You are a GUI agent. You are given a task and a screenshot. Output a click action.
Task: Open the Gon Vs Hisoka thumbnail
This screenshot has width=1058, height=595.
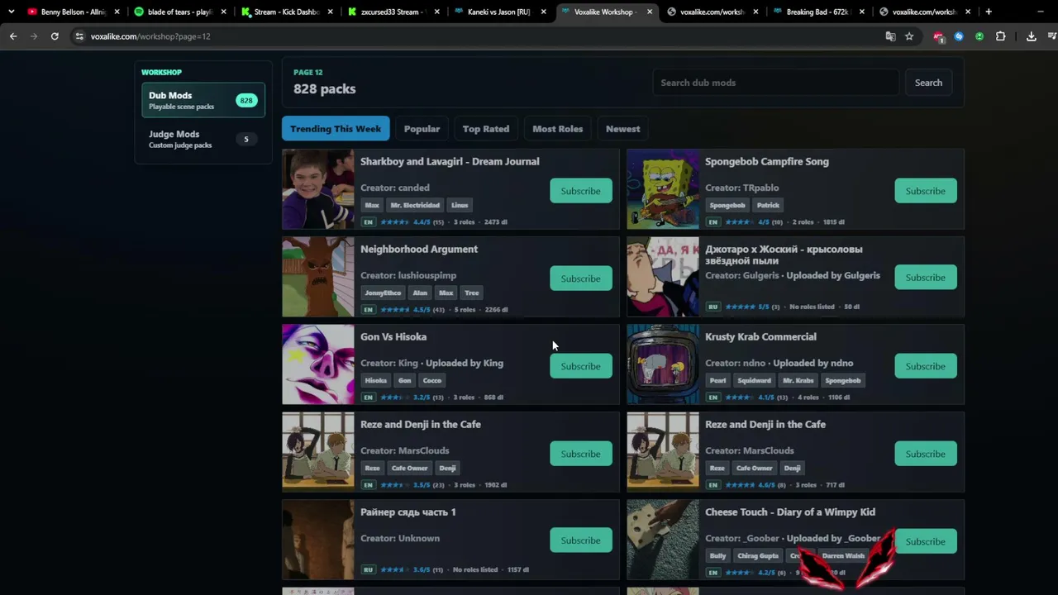click(318, 364)
